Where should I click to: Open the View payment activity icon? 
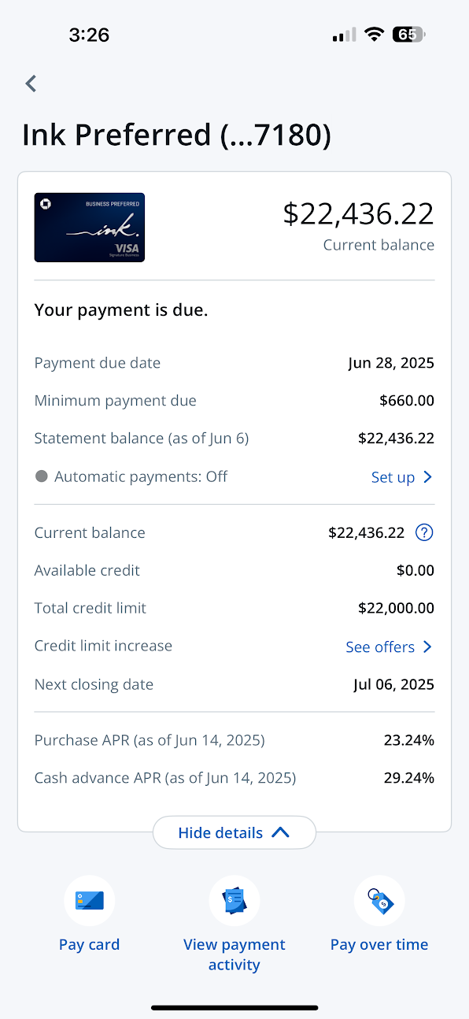[x=234, y=900]
